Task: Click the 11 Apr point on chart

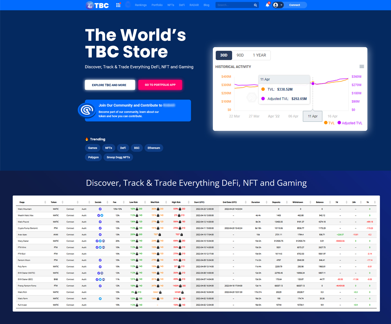Action: click(313, 83)
